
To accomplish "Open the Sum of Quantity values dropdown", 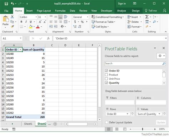I will tap(159, 114).
